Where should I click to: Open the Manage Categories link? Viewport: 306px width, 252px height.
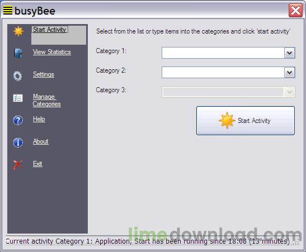click(47, 100)
